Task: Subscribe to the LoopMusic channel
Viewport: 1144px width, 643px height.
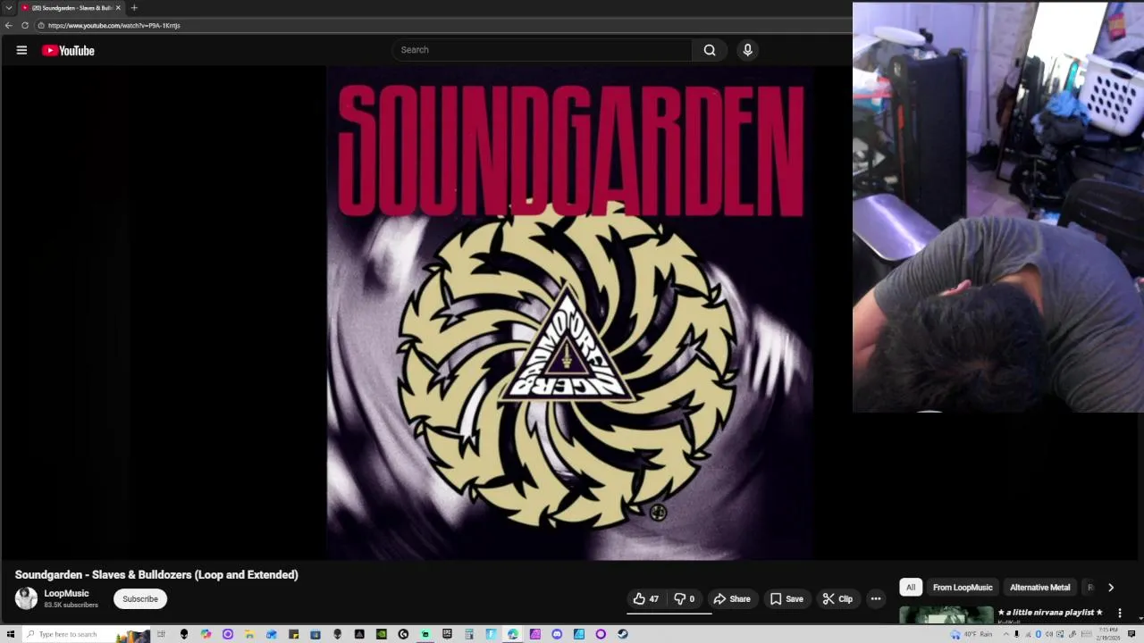Action: point(140,599)
